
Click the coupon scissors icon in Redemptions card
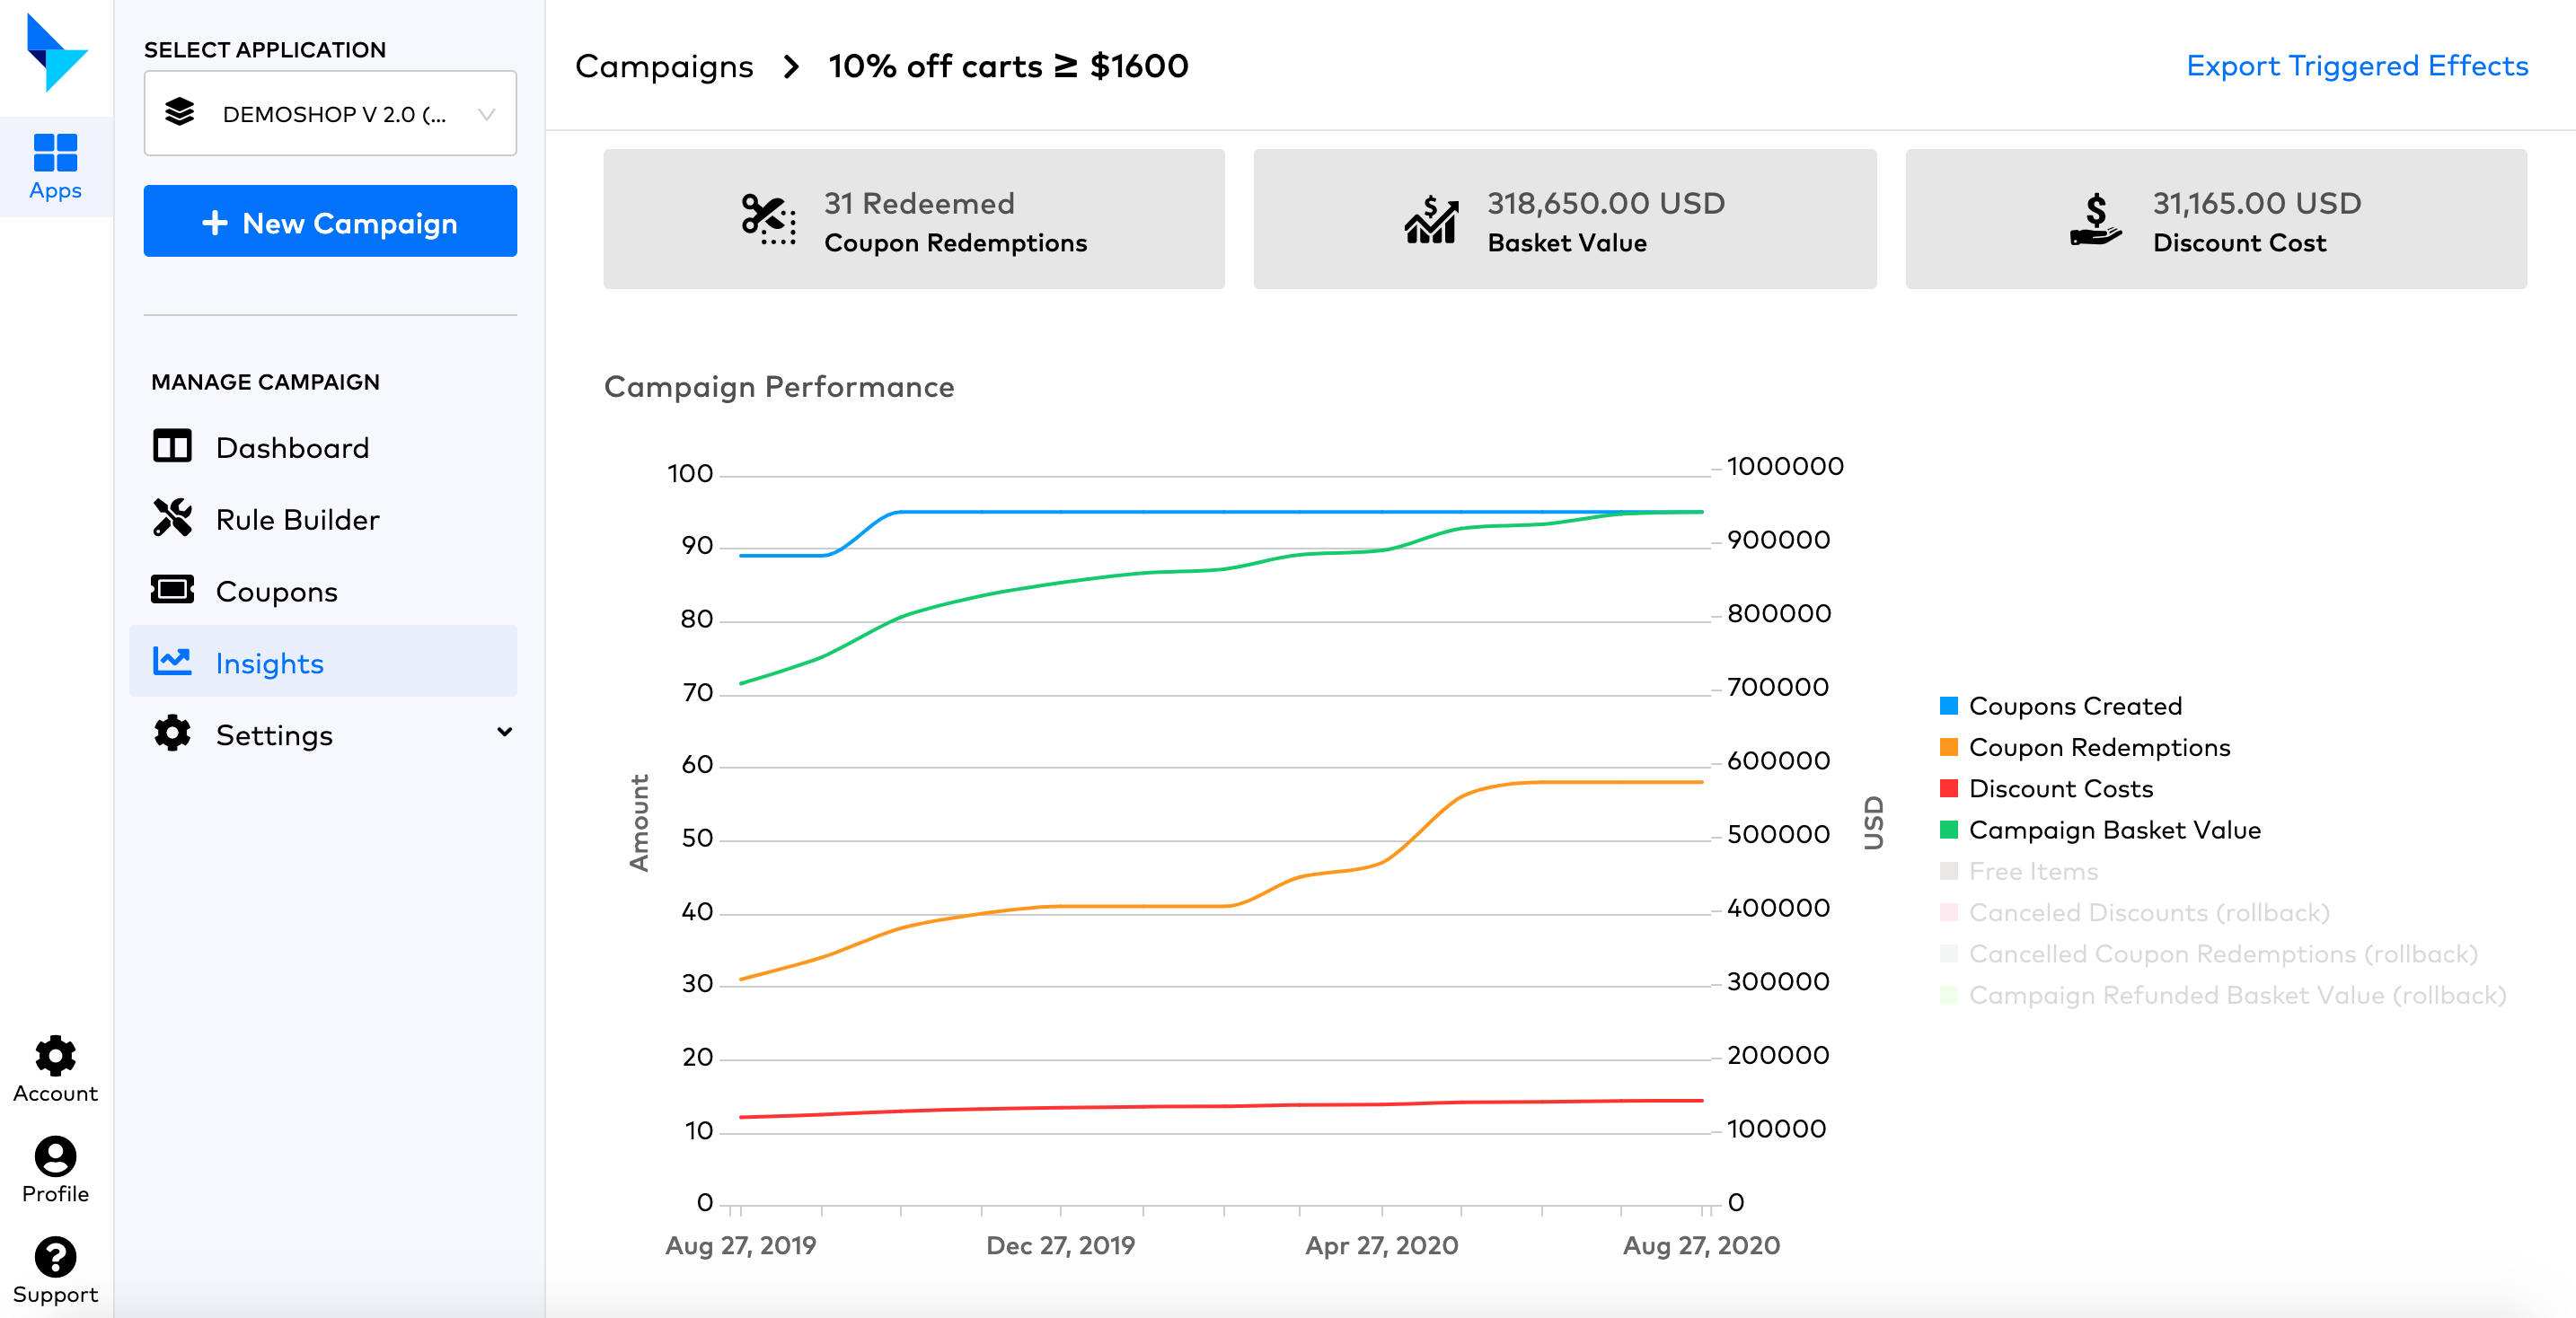pyautogui.click(x=768, y=219)
